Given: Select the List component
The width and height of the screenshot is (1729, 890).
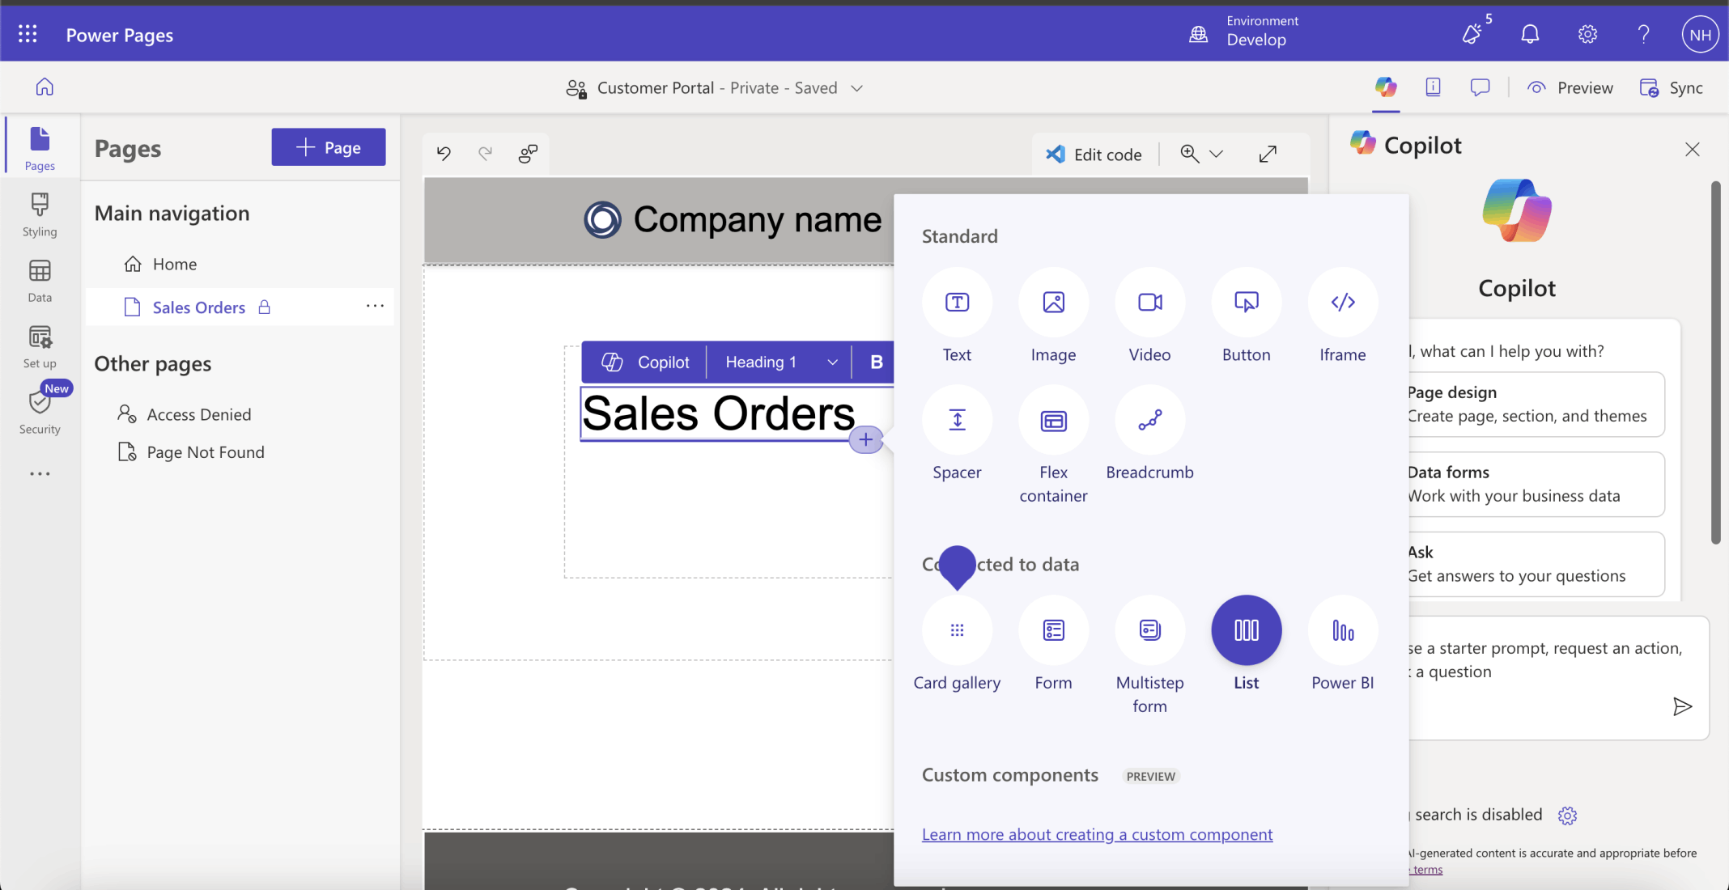Looking at the screenshot, I should 1246,630.
